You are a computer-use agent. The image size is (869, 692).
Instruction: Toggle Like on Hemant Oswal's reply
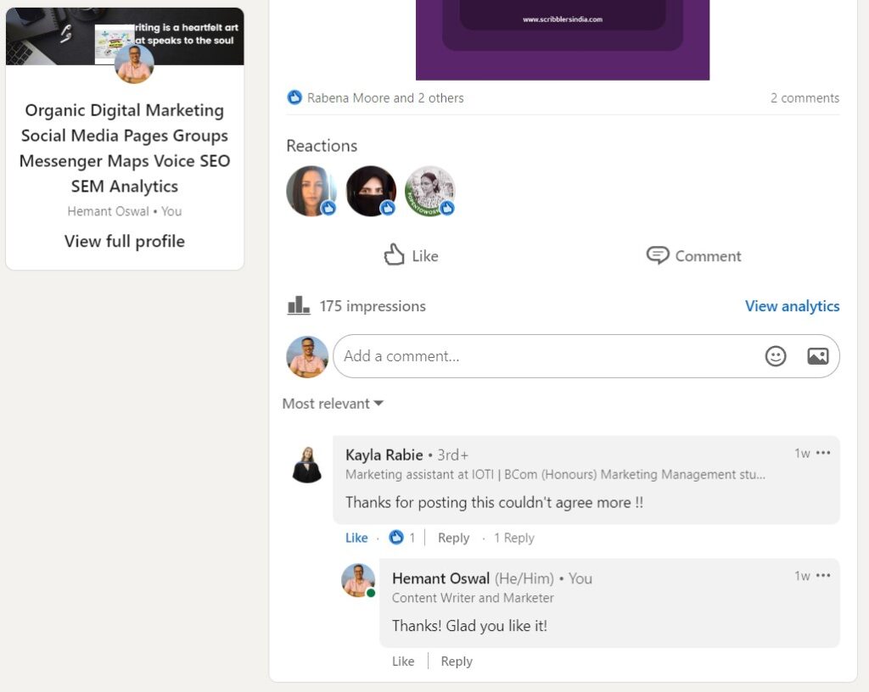(x=403, y=661)
